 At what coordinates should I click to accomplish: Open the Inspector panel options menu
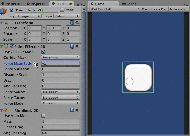click(x=83, y=4)
